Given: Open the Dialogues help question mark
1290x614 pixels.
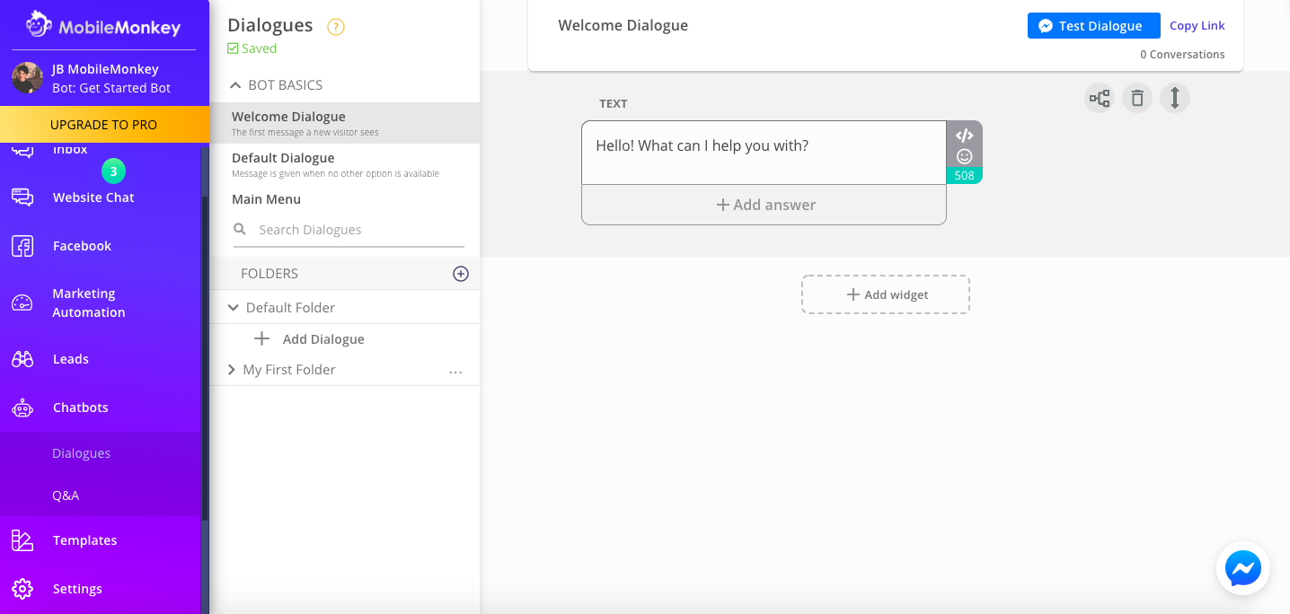Looking at the screenshot, I should (x=336, y=27).
